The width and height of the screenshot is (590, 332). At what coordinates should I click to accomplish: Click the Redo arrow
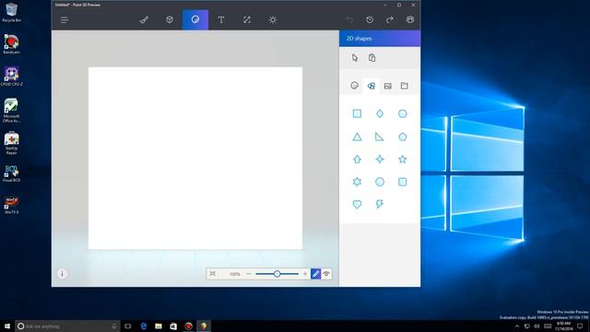click(x=390, y=20)
